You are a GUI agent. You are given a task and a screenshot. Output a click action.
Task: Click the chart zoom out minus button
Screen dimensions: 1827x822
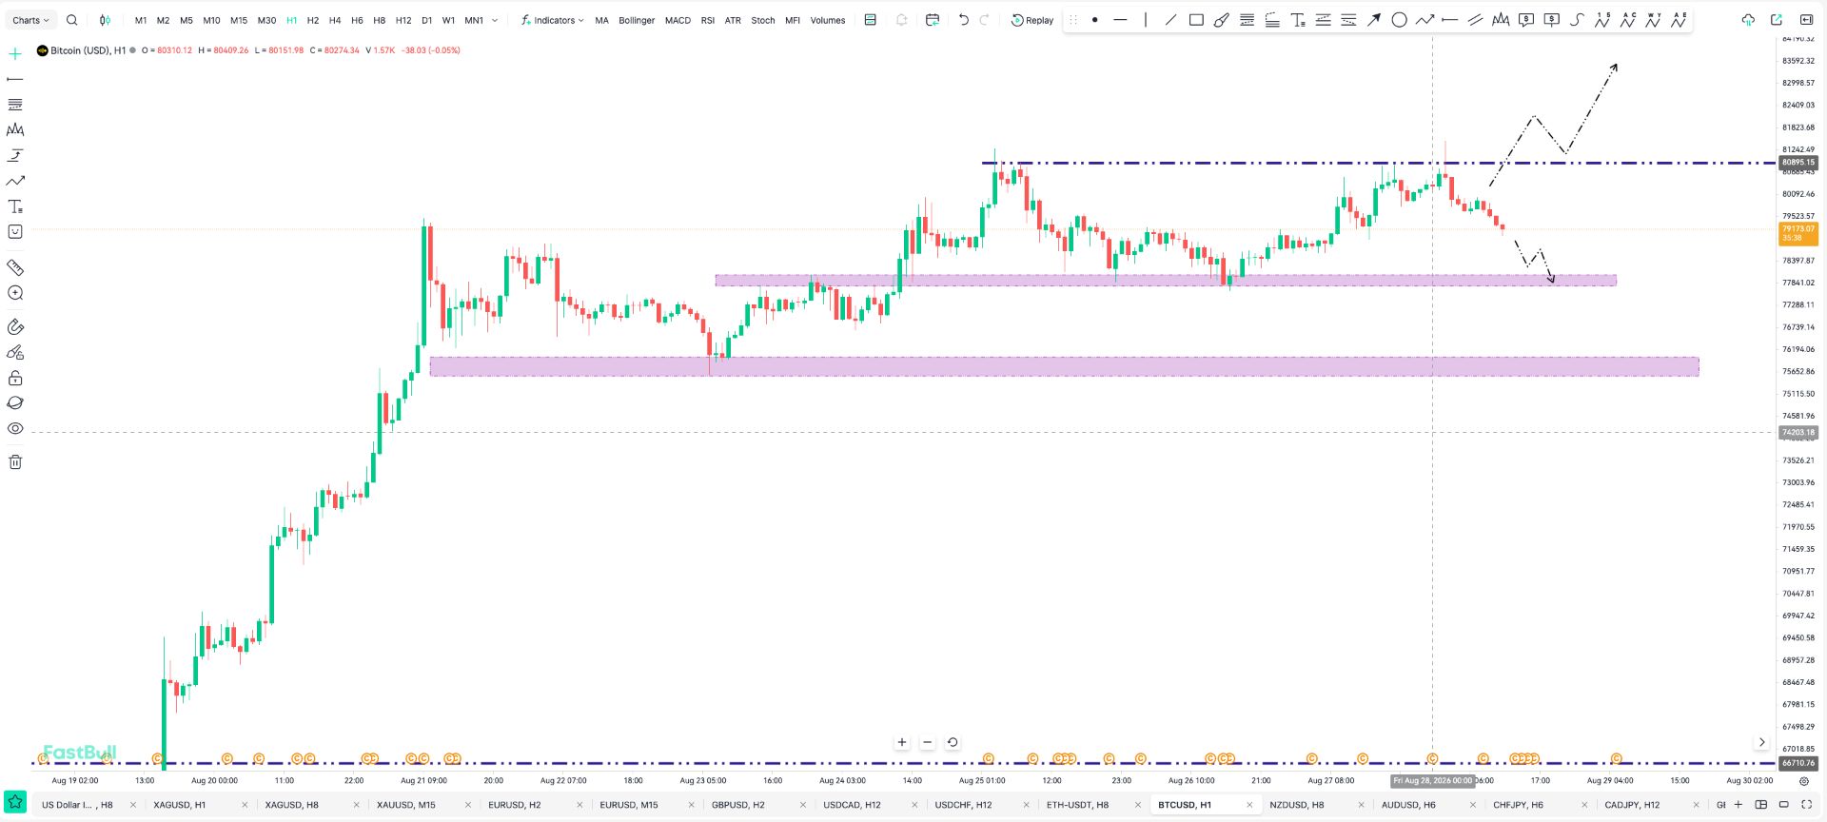(927, 742)
